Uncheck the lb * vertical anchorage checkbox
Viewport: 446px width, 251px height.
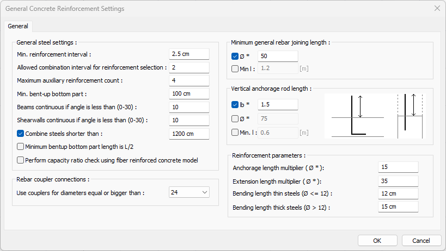pyautogui.click(x=235, y=104)
